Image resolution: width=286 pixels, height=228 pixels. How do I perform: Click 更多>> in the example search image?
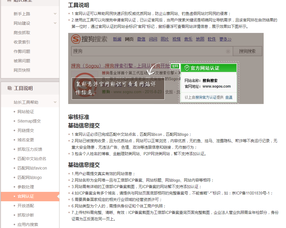(225, 39)
